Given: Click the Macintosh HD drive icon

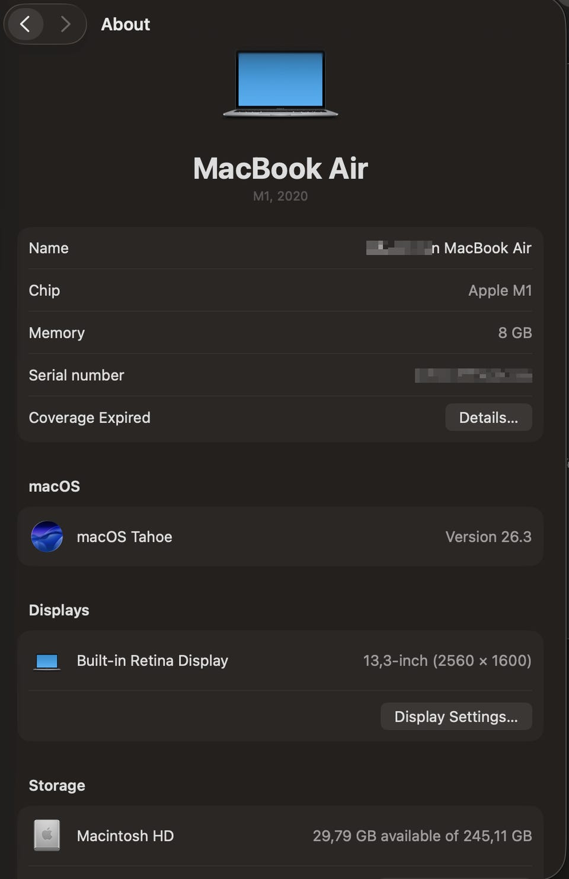Looking at the screenshot, I should point(47,835).
